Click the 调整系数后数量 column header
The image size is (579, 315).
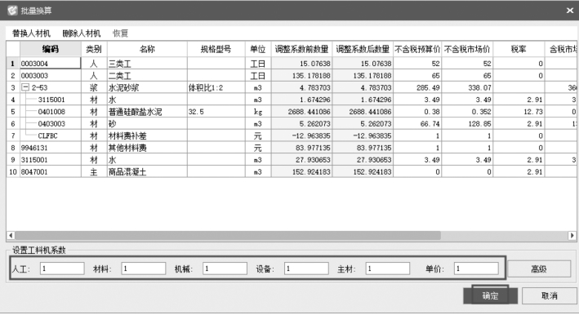point(363,49)
